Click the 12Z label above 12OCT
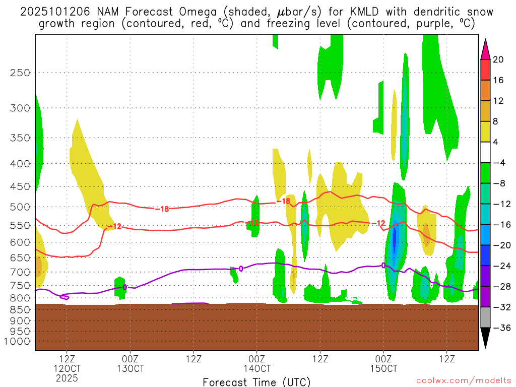Image resolution: width=516 pixels, height=387 pixels. 67,359
